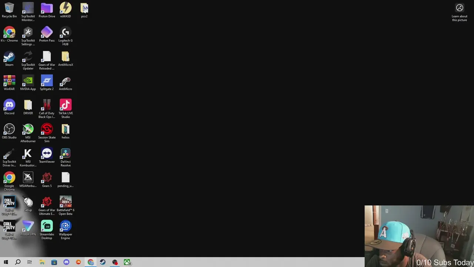Open the Setup mouse icon
Viewport: 474px width, 267px height.
(x=28, y=204)
